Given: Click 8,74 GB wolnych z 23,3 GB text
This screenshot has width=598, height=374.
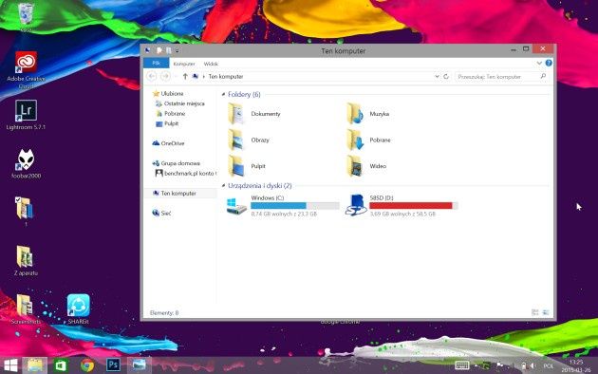Looking at the screenshot, I should tap(284, 214).
